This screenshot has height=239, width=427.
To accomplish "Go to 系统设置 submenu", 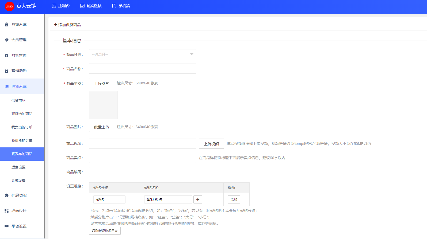I will pyautogui.click(x=22, y=181).
